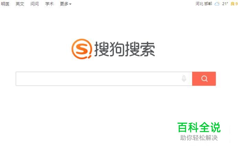Open the 问问 link

click(34, 4)
